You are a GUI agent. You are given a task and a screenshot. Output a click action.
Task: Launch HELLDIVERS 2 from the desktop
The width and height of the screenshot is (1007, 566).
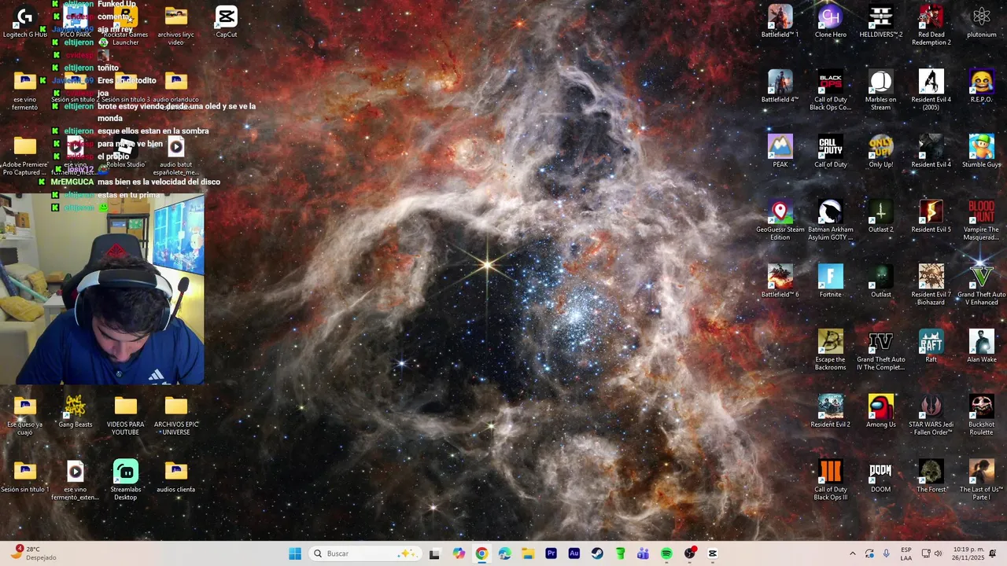point(881,22)
